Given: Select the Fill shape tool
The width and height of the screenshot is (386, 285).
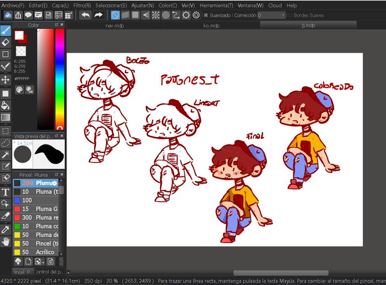Looking at the screenshot, I should 6,93.
